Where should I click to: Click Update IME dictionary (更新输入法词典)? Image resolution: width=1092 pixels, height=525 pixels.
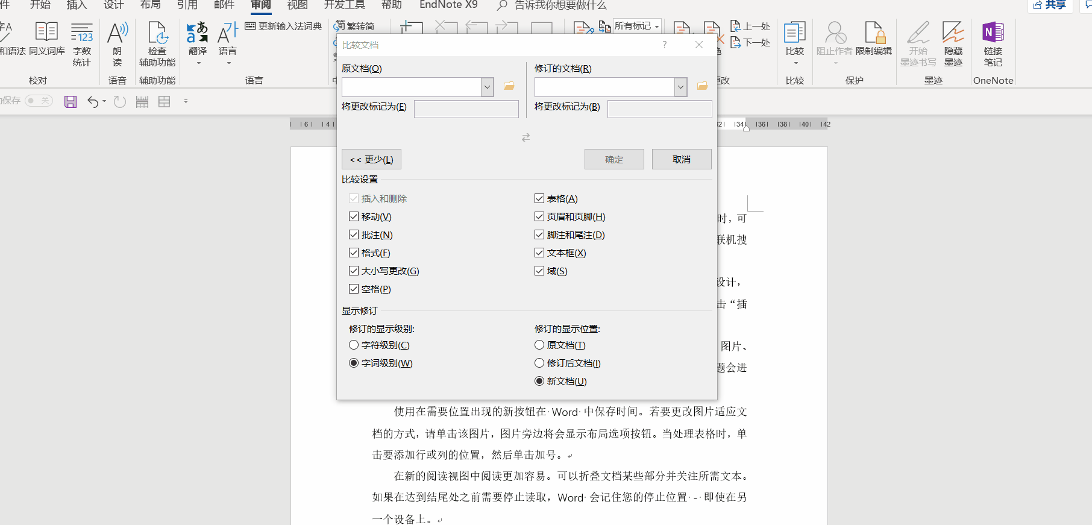(x=283, y=26)
